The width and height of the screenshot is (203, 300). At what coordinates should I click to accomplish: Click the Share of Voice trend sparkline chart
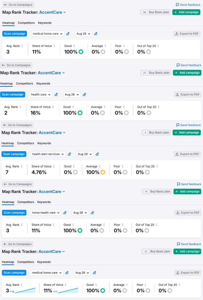(68, 290)
